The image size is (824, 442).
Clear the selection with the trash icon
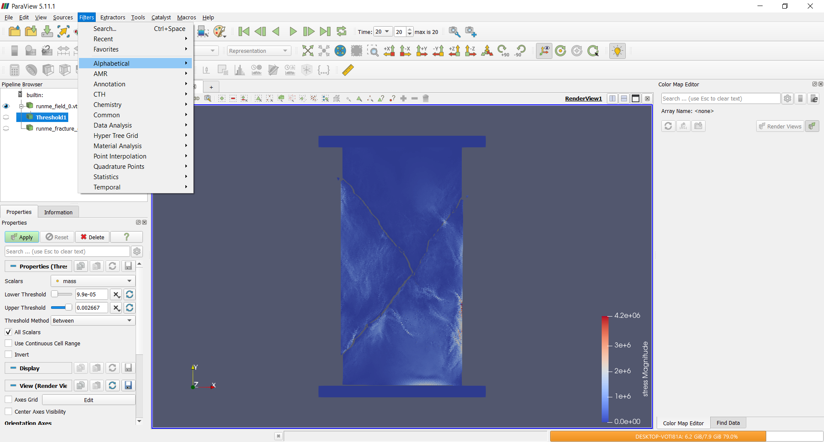(426, 98)
